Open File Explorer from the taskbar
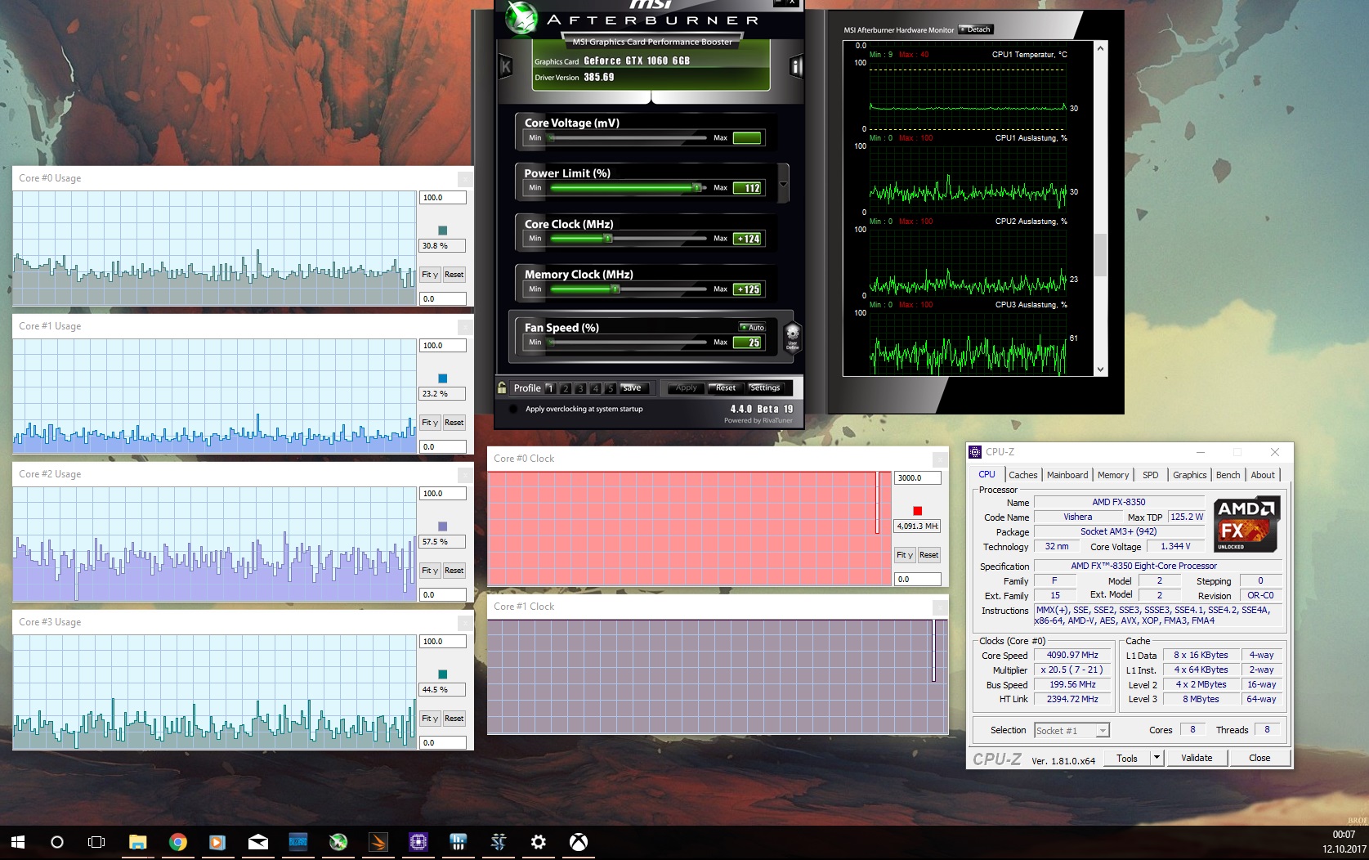The width and height of the screenshot is (1369, 860). 137,842
